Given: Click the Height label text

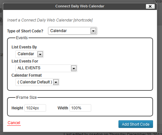Looking at the screenshot, I should click(17, 108).
